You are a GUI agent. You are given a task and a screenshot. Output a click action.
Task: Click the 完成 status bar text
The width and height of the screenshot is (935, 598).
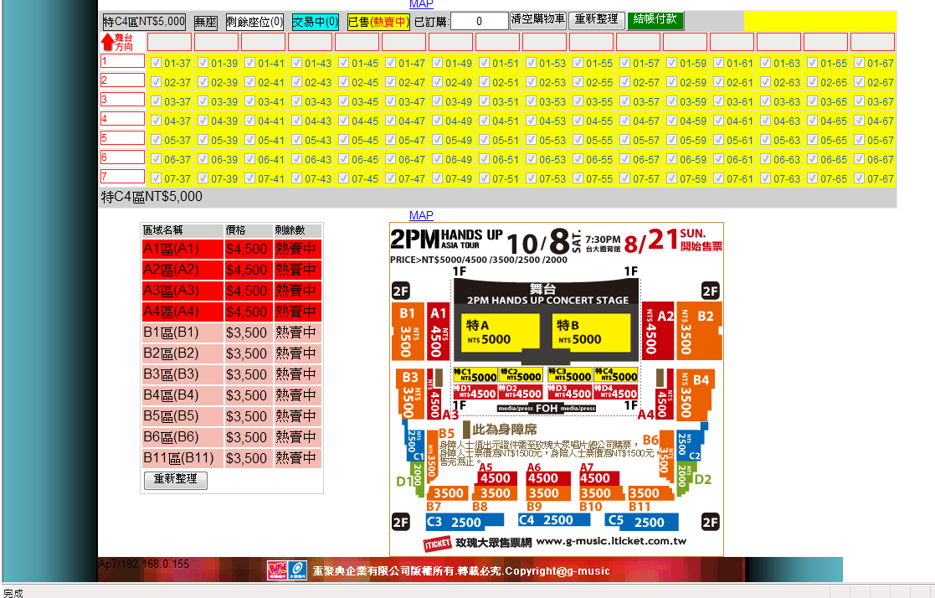(x=13, y=593)
